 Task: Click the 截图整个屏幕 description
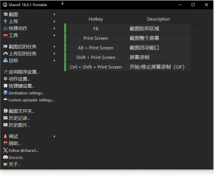tap(144, 38)
